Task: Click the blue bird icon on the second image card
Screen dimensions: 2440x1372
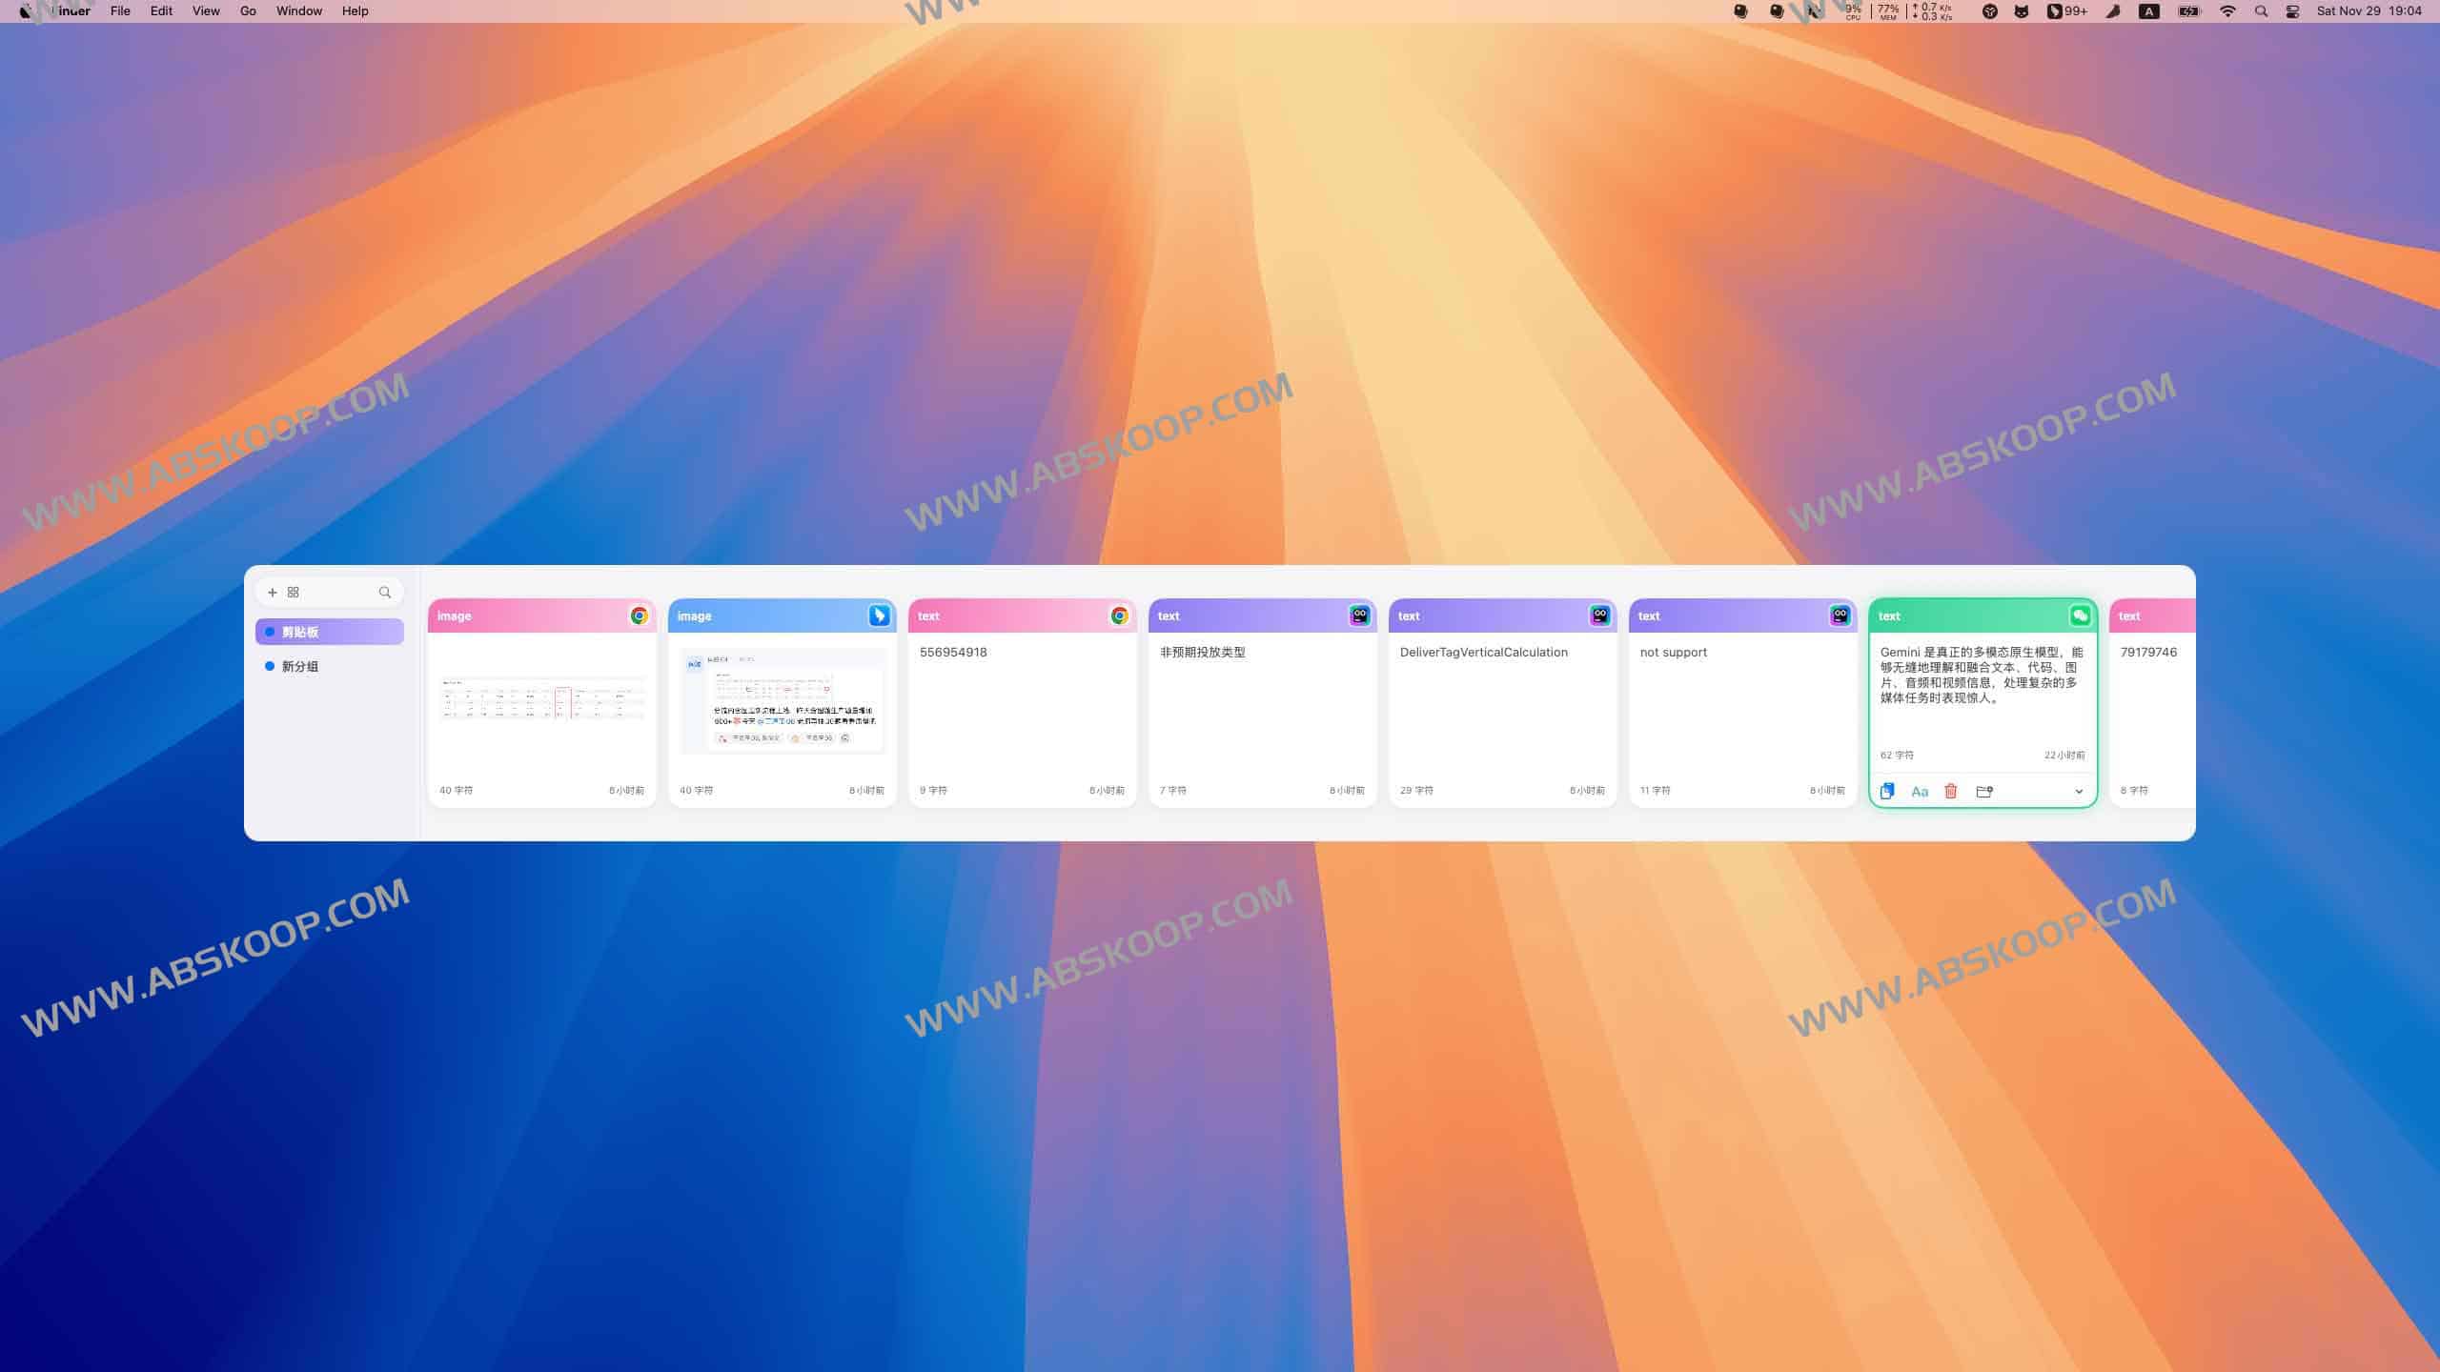Action: click(x=882, y=616)
